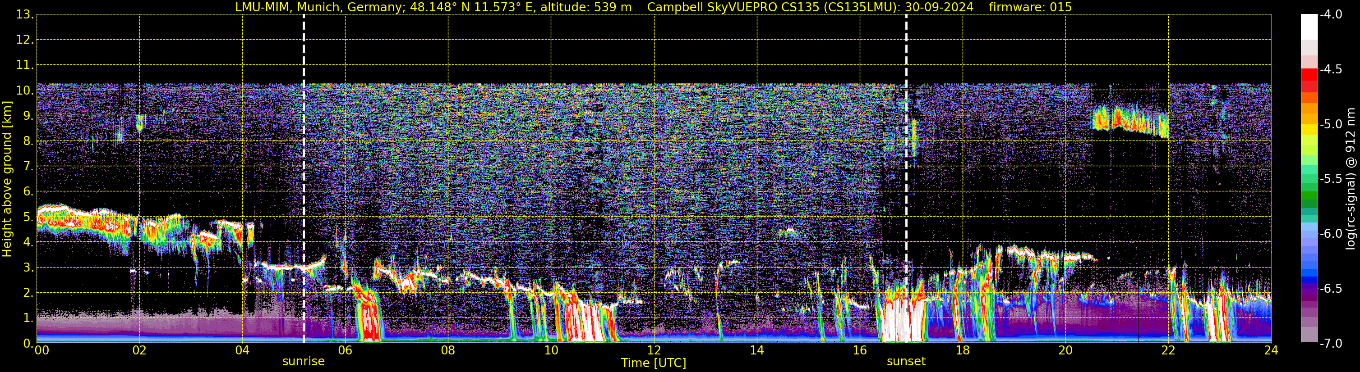Click the colorbar tick label -7.0
This screenshot has width=1360, height=372.
1331,344
